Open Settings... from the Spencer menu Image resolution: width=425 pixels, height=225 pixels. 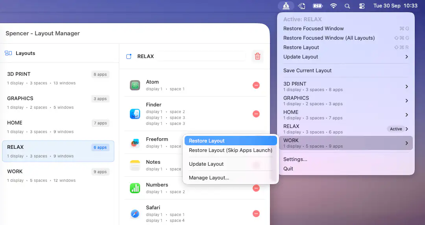coord(295,159)
